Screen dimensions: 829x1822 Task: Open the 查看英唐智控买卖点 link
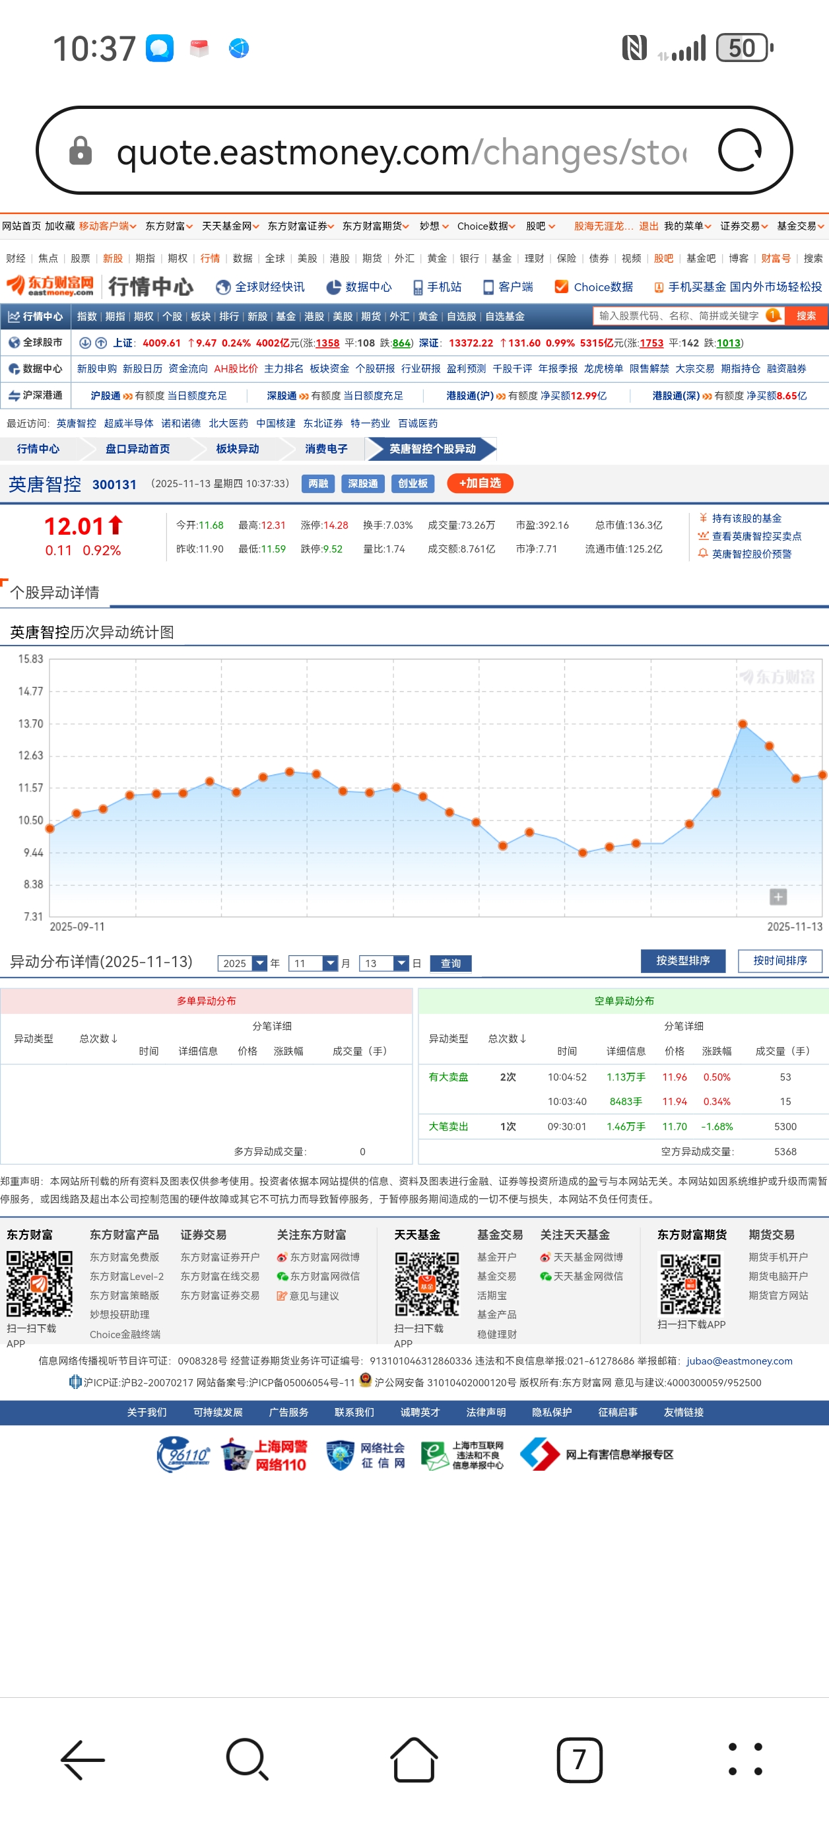(756, 536)
